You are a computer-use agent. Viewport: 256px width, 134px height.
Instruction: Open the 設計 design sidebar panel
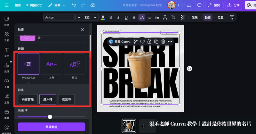click(x=6, y=21)
